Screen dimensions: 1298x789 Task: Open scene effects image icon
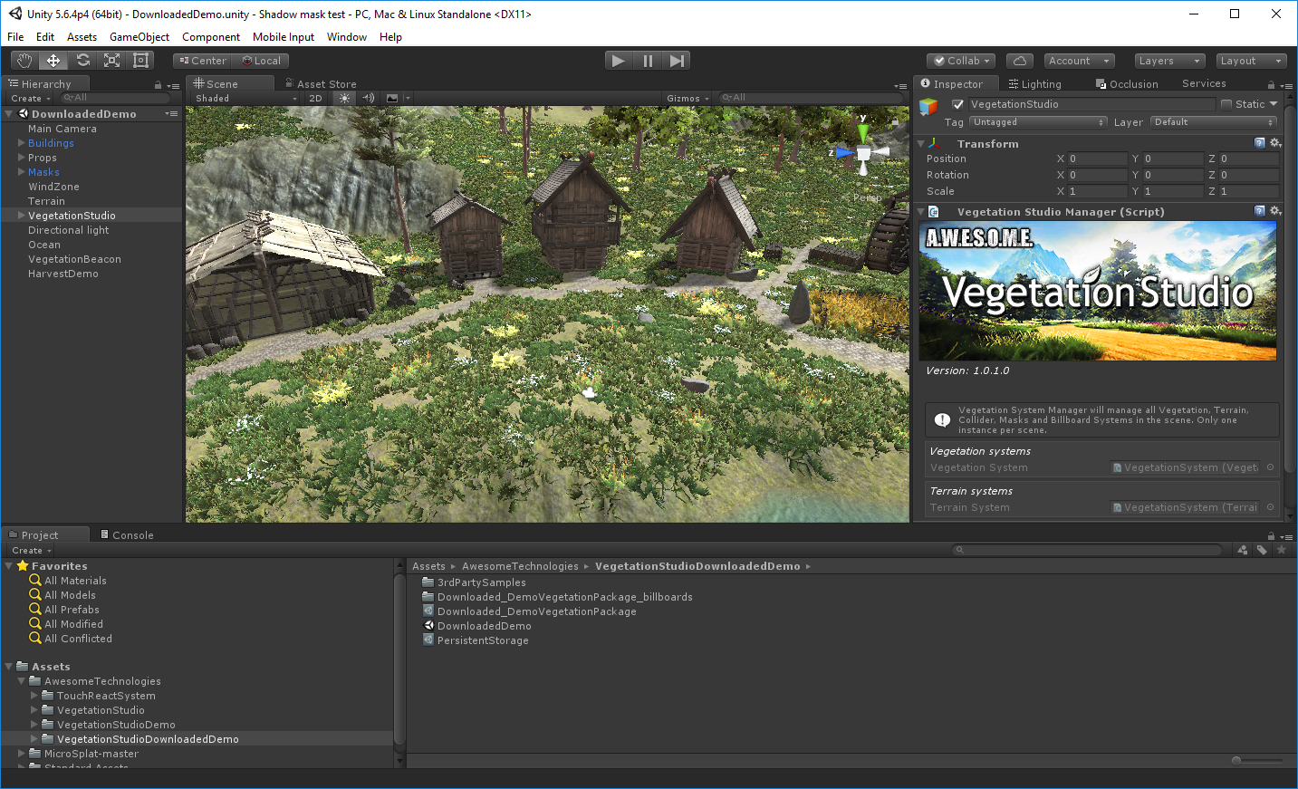(x=392, y=98)
